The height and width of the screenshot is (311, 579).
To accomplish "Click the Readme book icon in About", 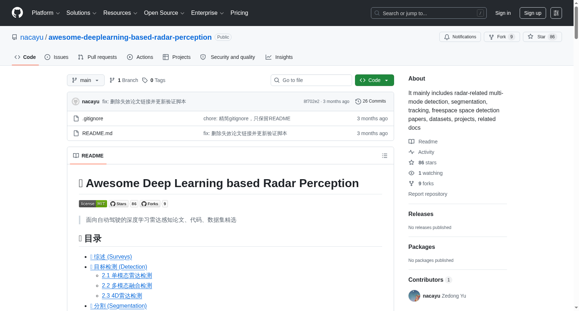I will pos(411,142).
